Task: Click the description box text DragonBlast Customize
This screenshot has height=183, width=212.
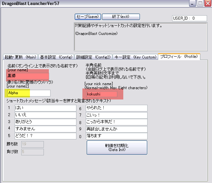Action: tap(96, 34)
